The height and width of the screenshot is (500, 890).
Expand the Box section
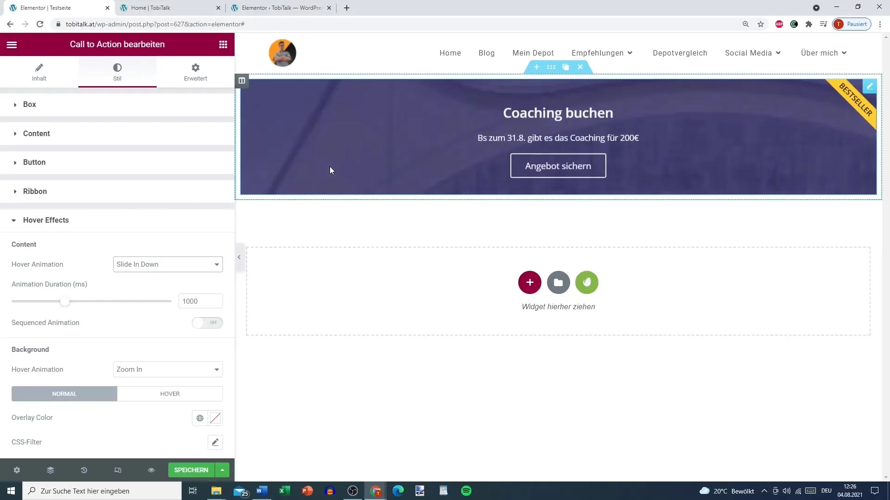click(117, 105)
